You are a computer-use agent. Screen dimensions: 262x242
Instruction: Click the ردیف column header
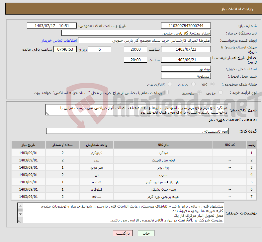251,145
